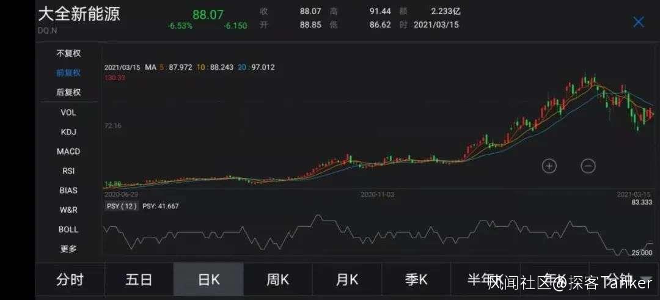Click current price 88.07 in green

208,14
